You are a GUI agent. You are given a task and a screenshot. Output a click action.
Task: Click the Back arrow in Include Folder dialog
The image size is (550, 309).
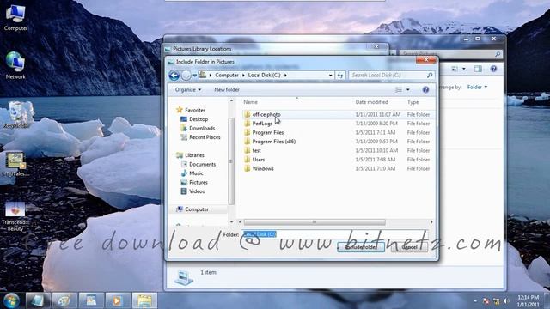click(x=174, y=75)
